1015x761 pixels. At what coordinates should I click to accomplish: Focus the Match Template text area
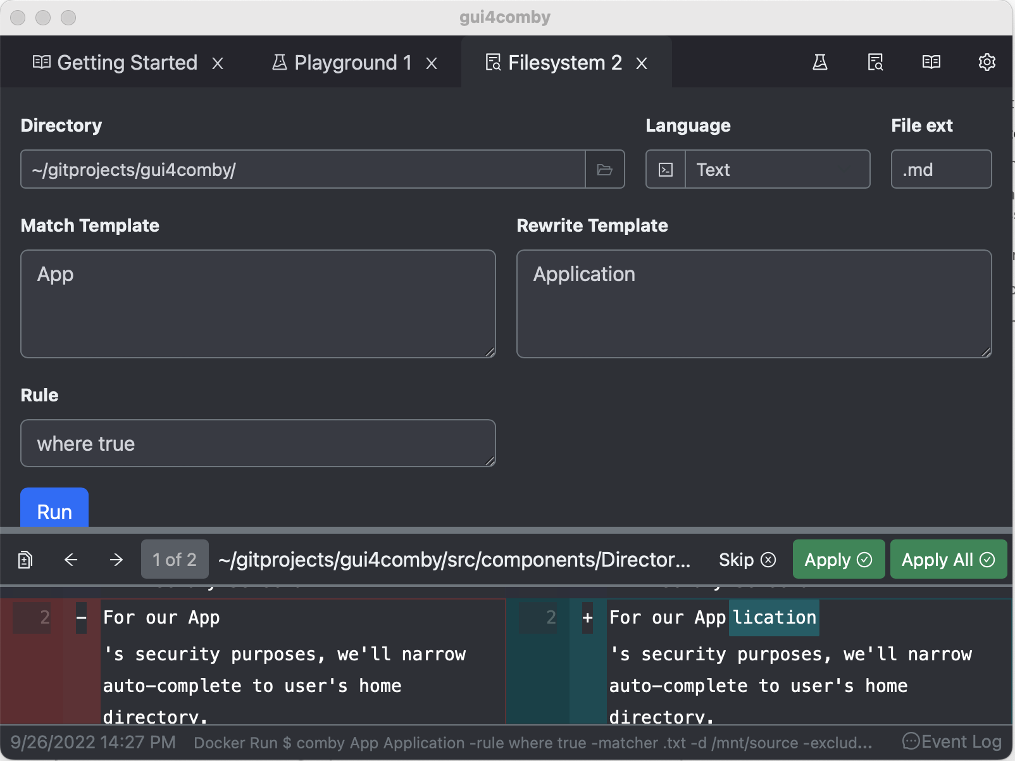tap(258, 304)
